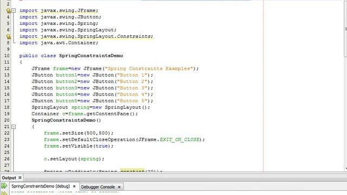Collapse the imports fold block
Viewport: 347px width, 195px height.
(x=14, y=10)
